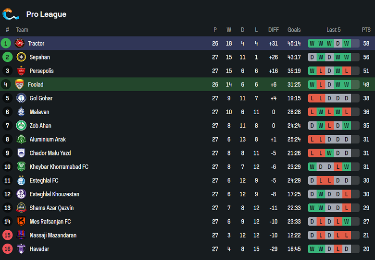Viewport: 375px width, 260px height.
Task: Click the rank 16 red relegation badge
Action: click(x=7, y=249)
